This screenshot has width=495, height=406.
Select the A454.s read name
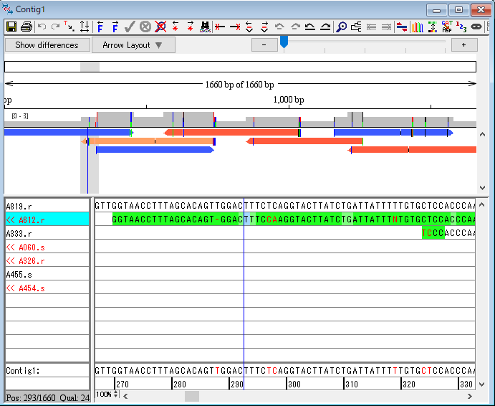coord(25,288)
